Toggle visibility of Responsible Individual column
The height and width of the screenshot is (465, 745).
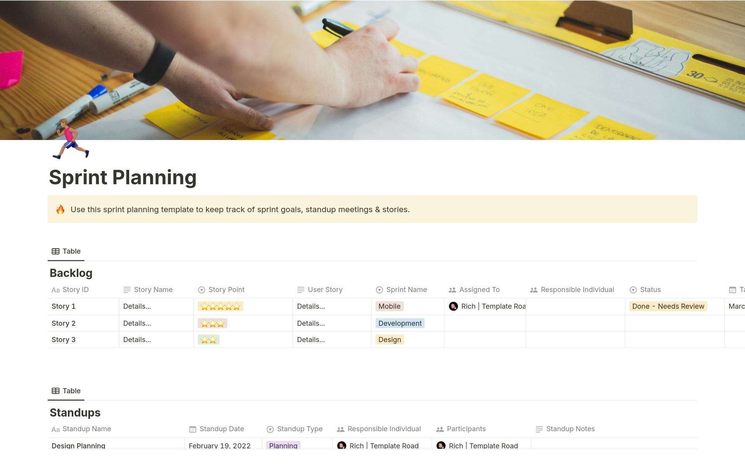tap(571, 289)
